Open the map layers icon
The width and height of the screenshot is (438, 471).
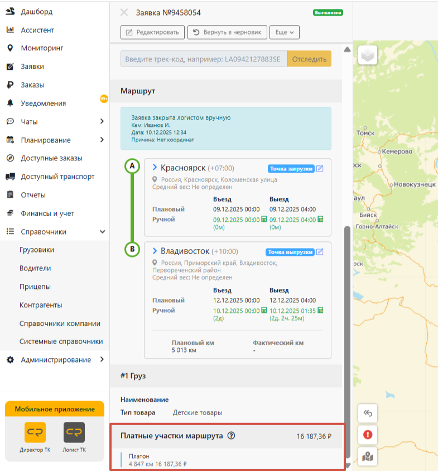368,55
